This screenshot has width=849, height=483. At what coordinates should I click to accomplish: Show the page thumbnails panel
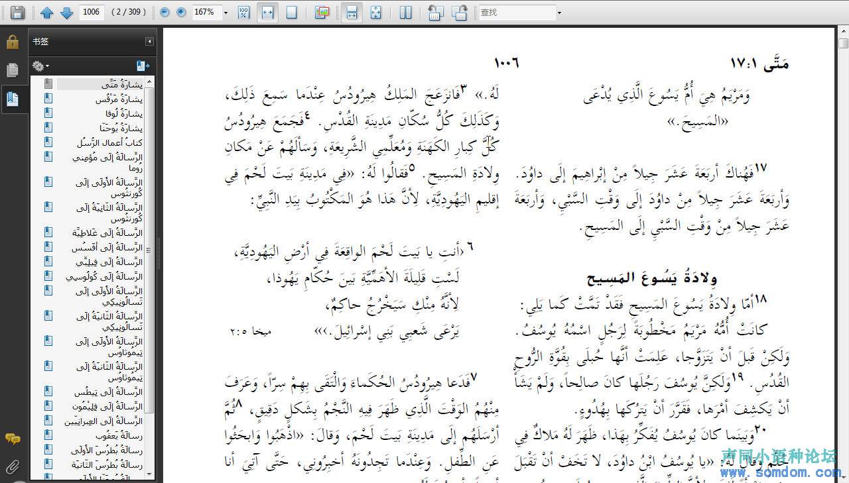click(13, 70)
